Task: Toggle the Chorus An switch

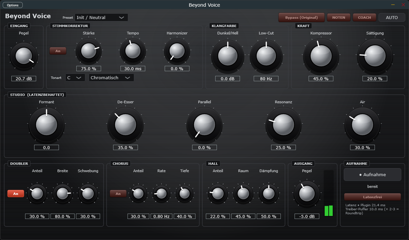Action: click(x=118, y=194)
